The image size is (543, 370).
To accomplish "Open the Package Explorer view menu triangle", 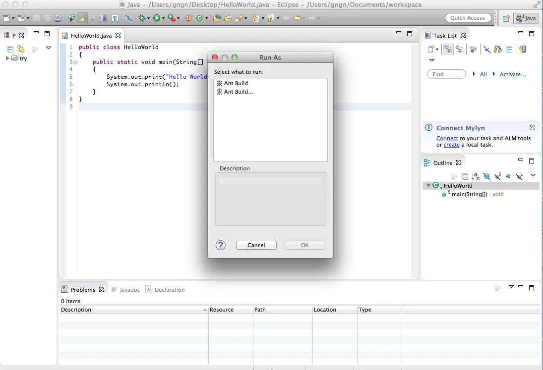I will pyautogui.click(x=49, y=48).
